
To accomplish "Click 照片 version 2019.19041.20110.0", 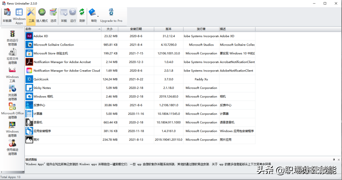I will pyautogui.click(x=168, y=140).
